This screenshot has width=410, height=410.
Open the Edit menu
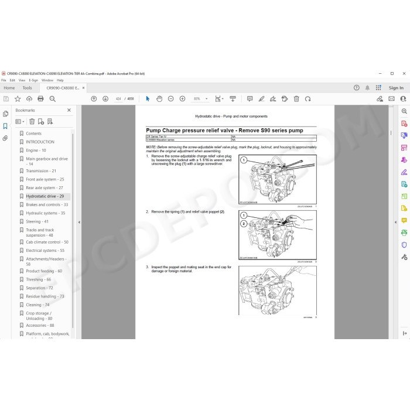tap(12, 80)
